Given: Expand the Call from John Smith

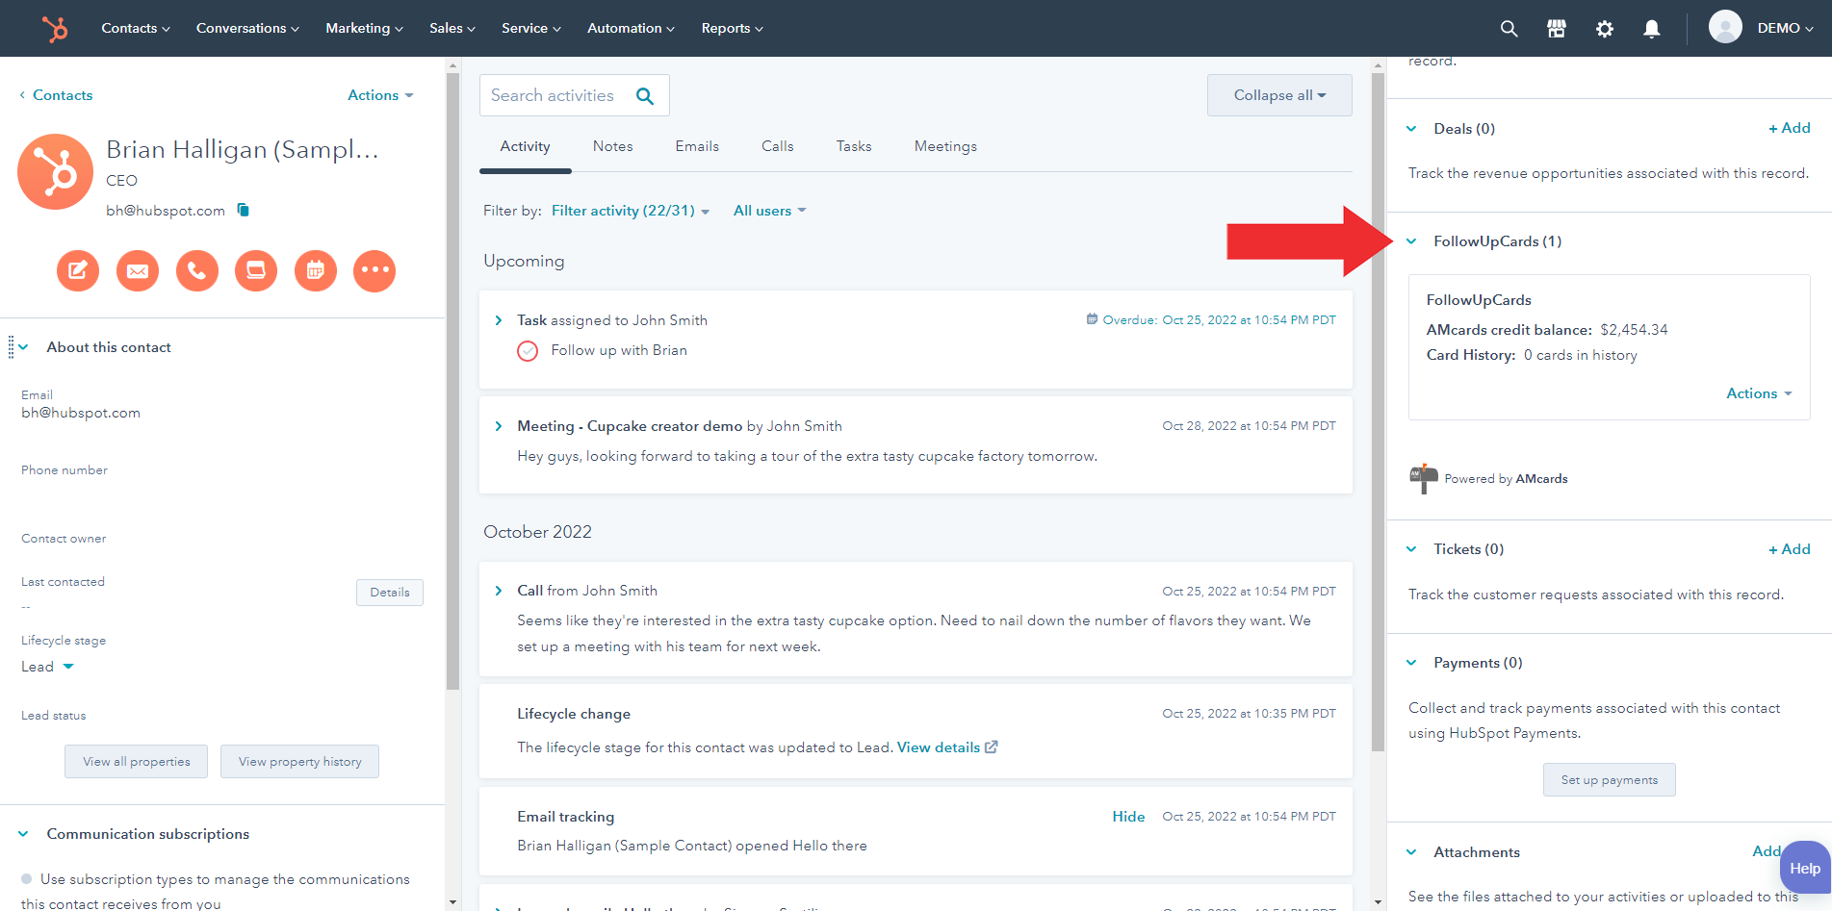Looking at the screenshot, I should coord(498,591).
